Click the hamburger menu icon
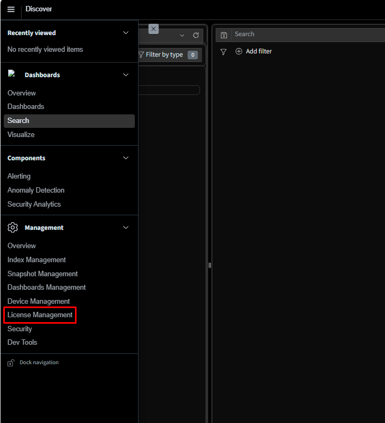 pos(11,9)
